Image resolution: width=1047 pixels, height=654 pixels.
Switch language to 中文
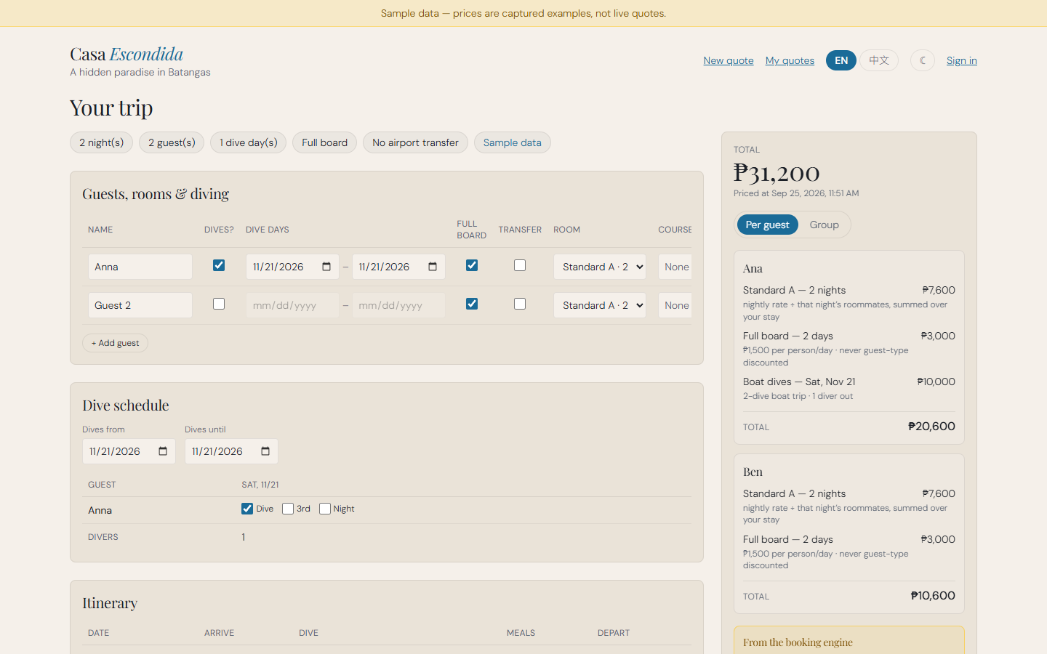[879, 60]
